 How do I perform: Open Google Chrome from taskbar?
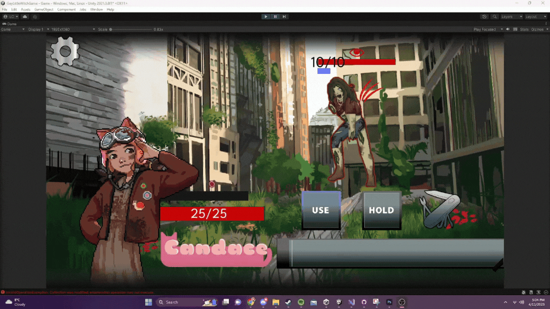251,302
